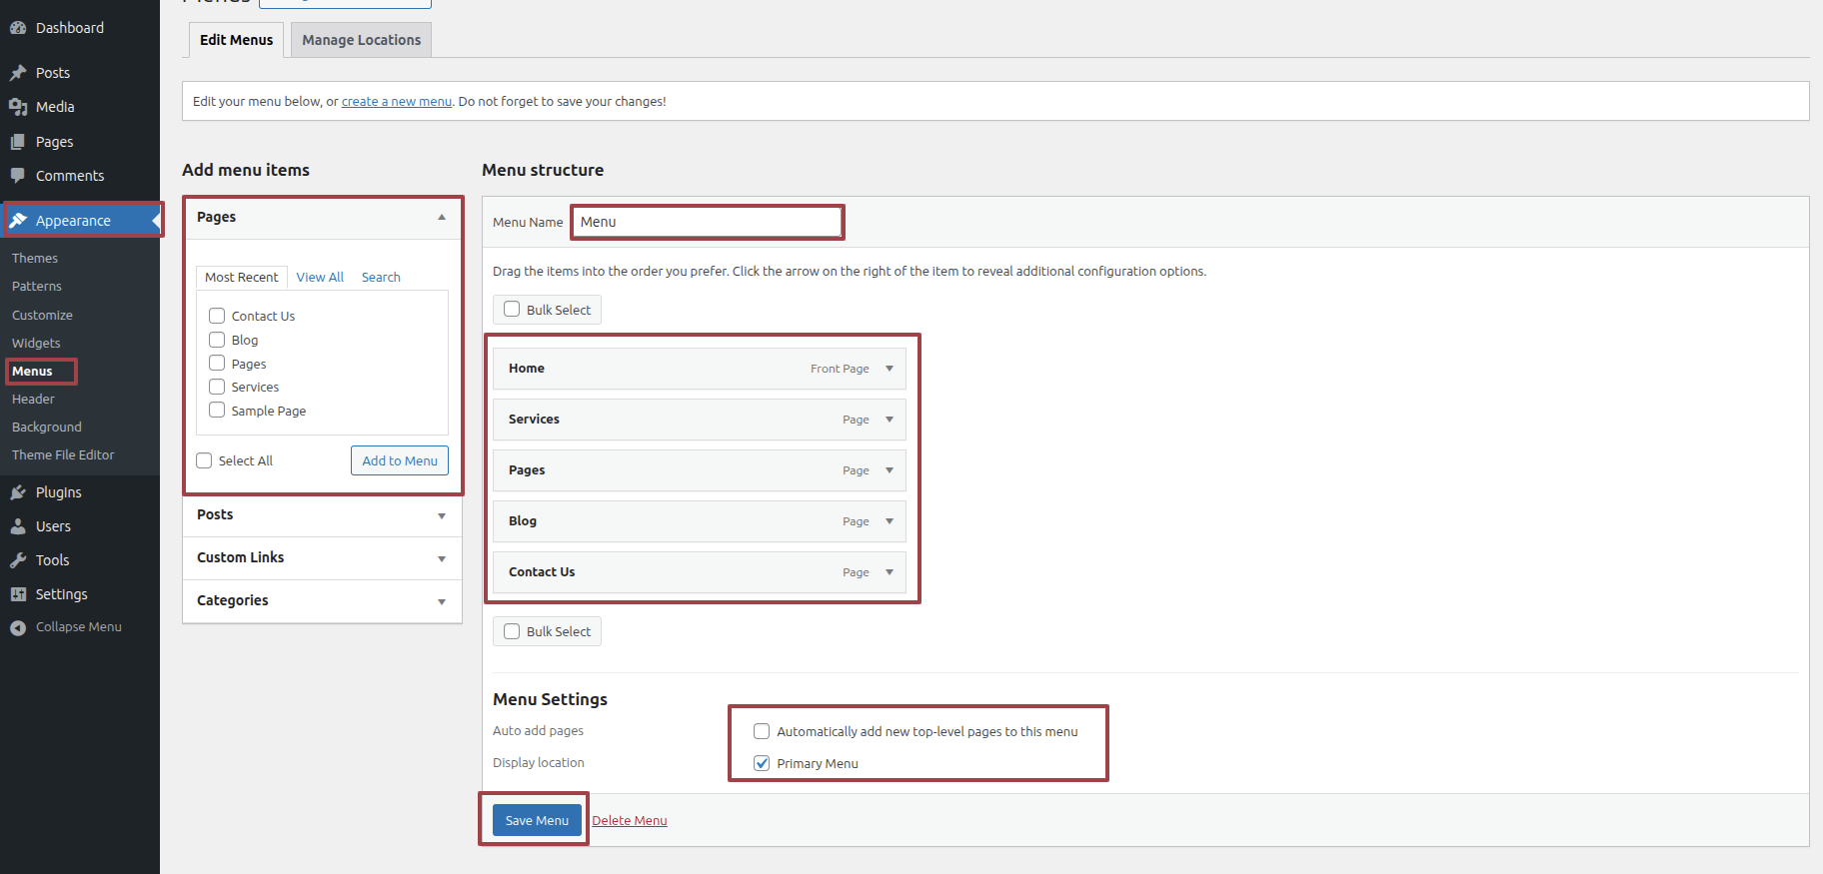Click into the Menu Name text field

coord(708,222)
